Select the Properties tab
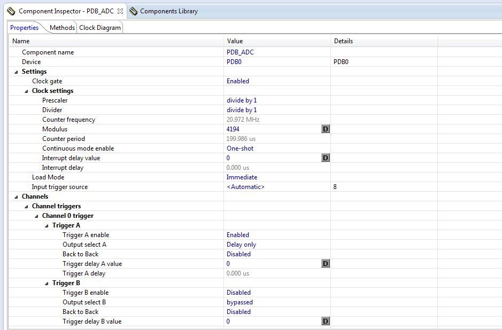 pyautogui.click(x=25, y=28)
